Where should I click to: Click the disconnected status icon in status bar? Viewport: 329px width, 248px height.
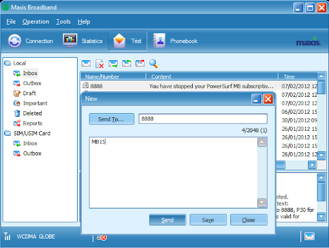102,238
